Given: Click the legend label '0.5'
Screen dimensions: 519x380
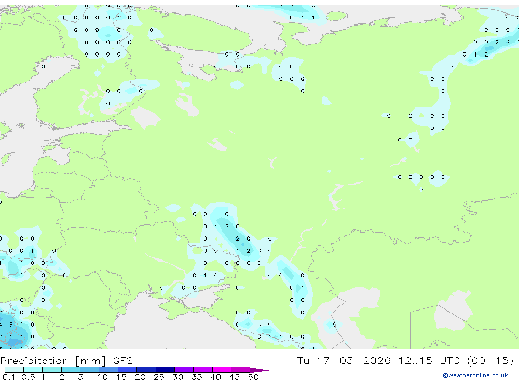Looking at the screenshot, I should point(28,377).
